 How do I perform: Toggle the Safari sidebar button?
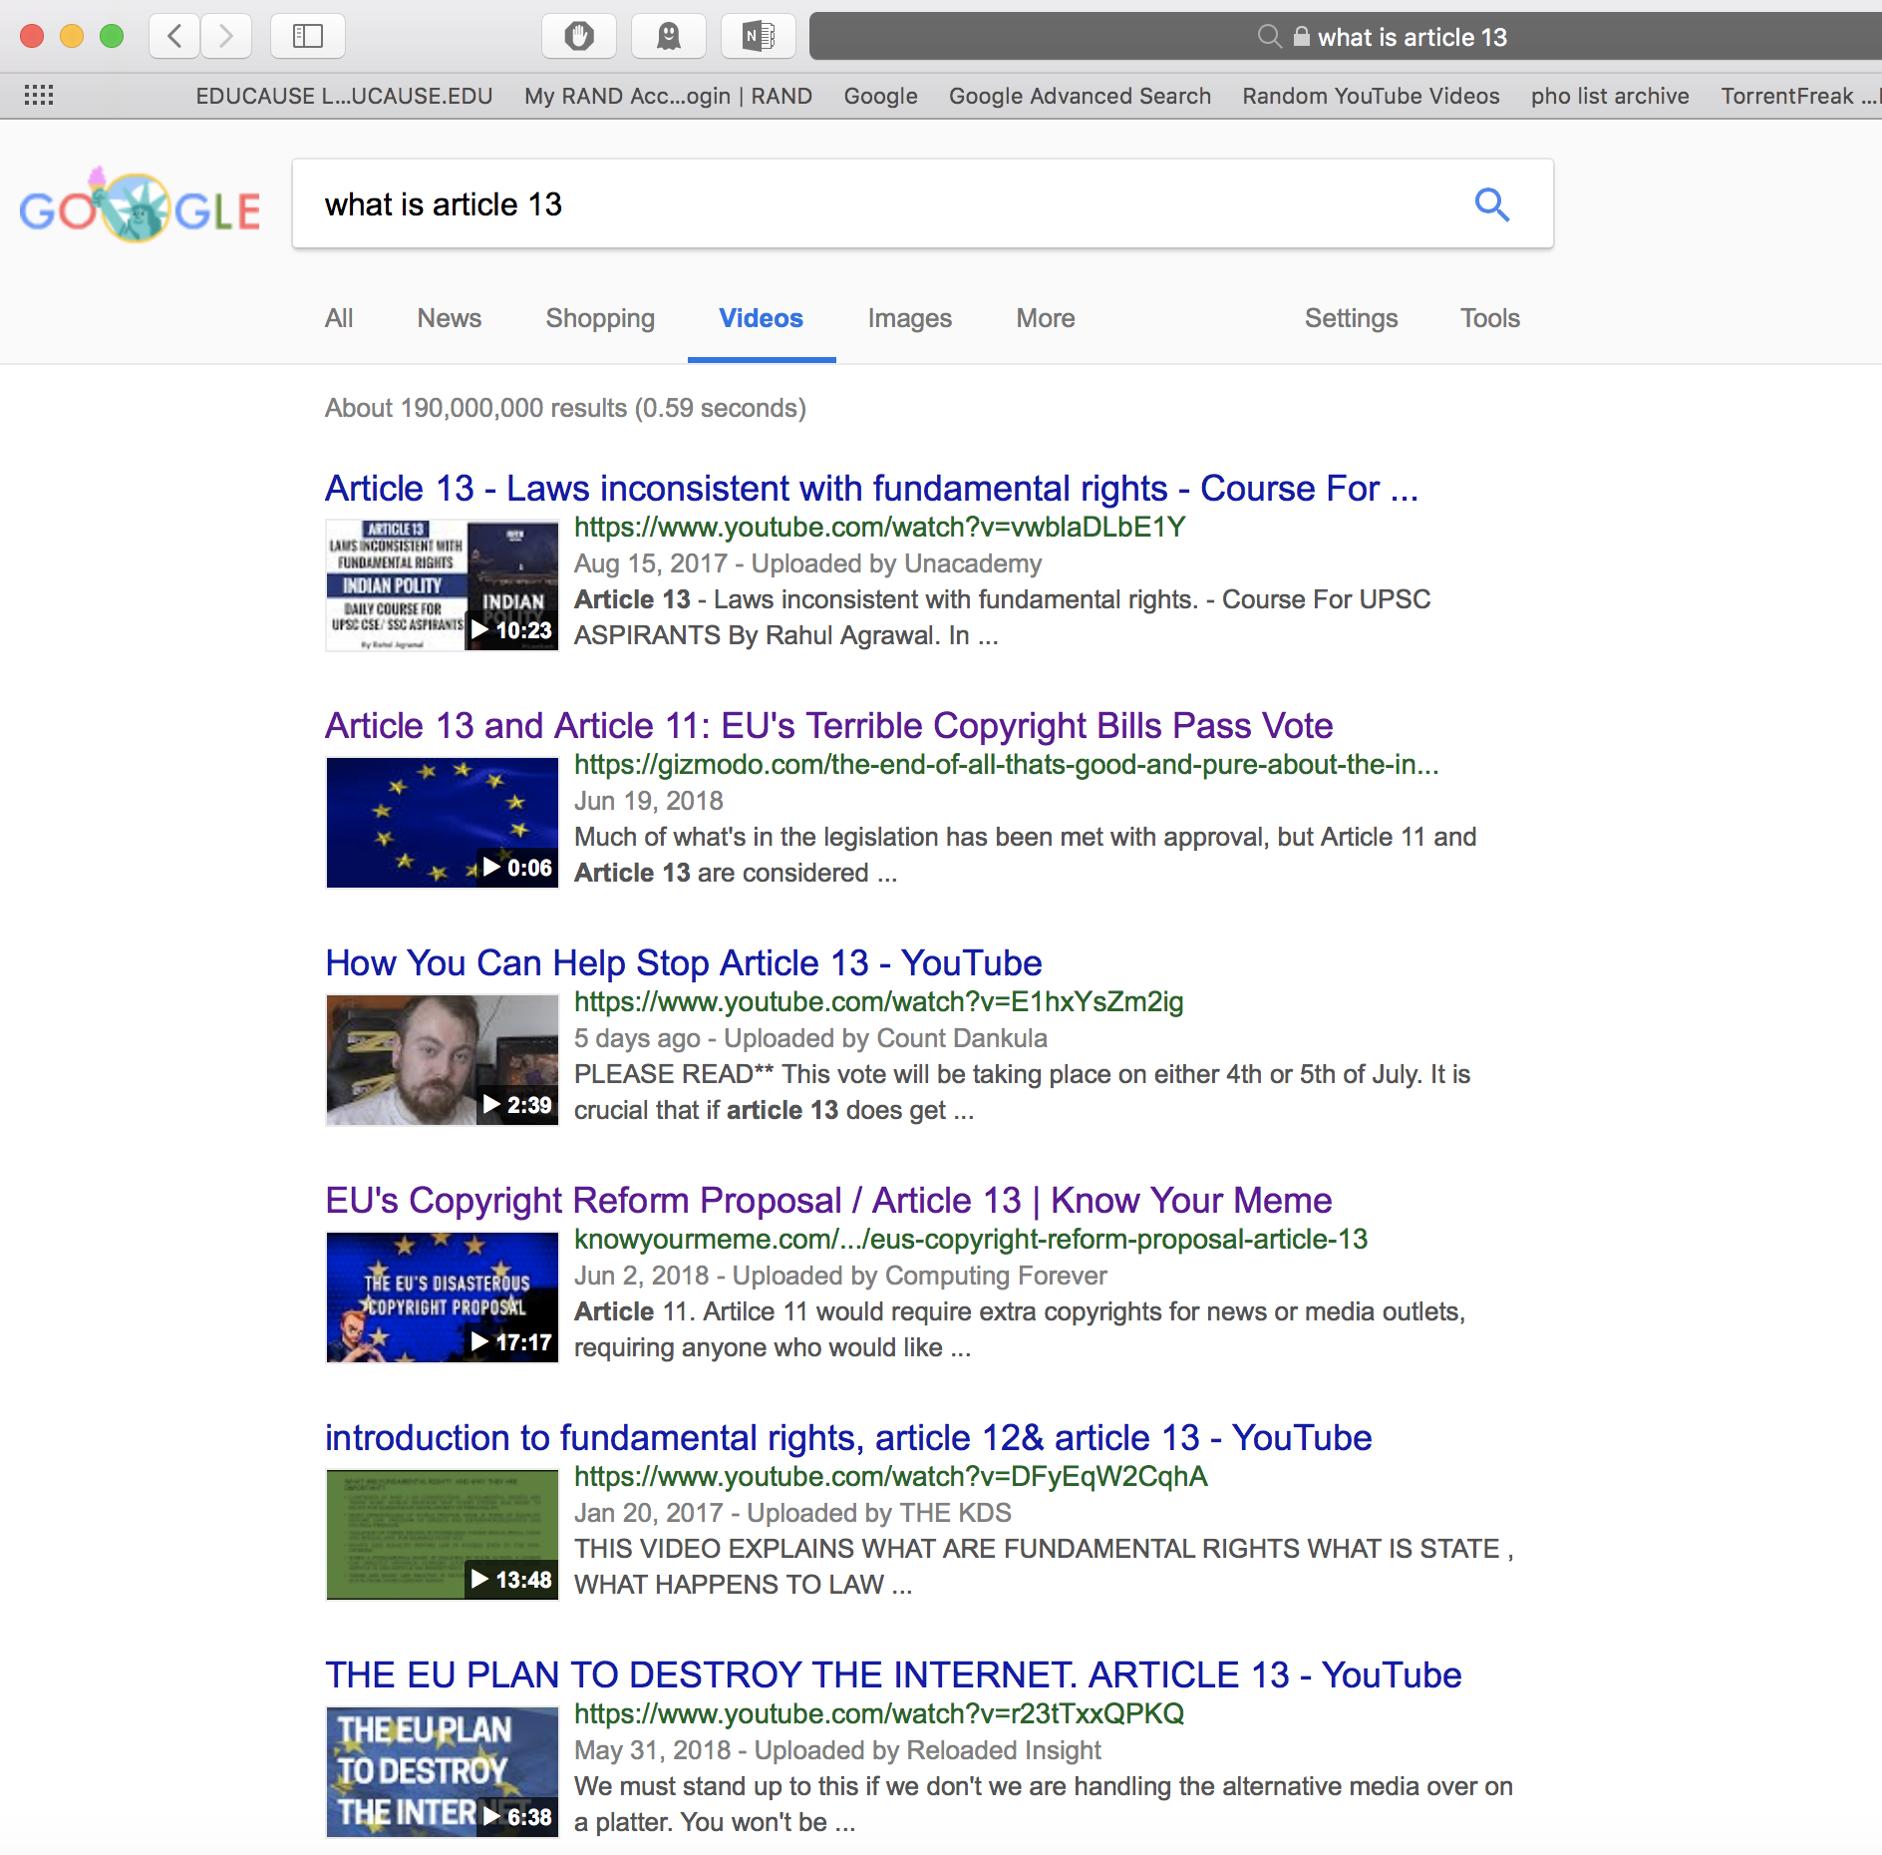point(307,37)
